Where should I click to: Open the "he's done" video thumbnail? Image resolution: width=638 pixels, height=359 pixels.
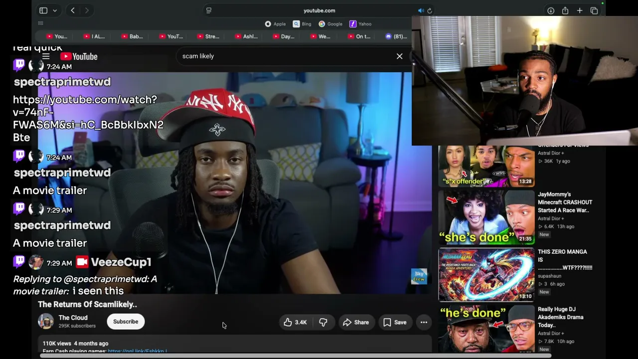click(x=486, y=329)
